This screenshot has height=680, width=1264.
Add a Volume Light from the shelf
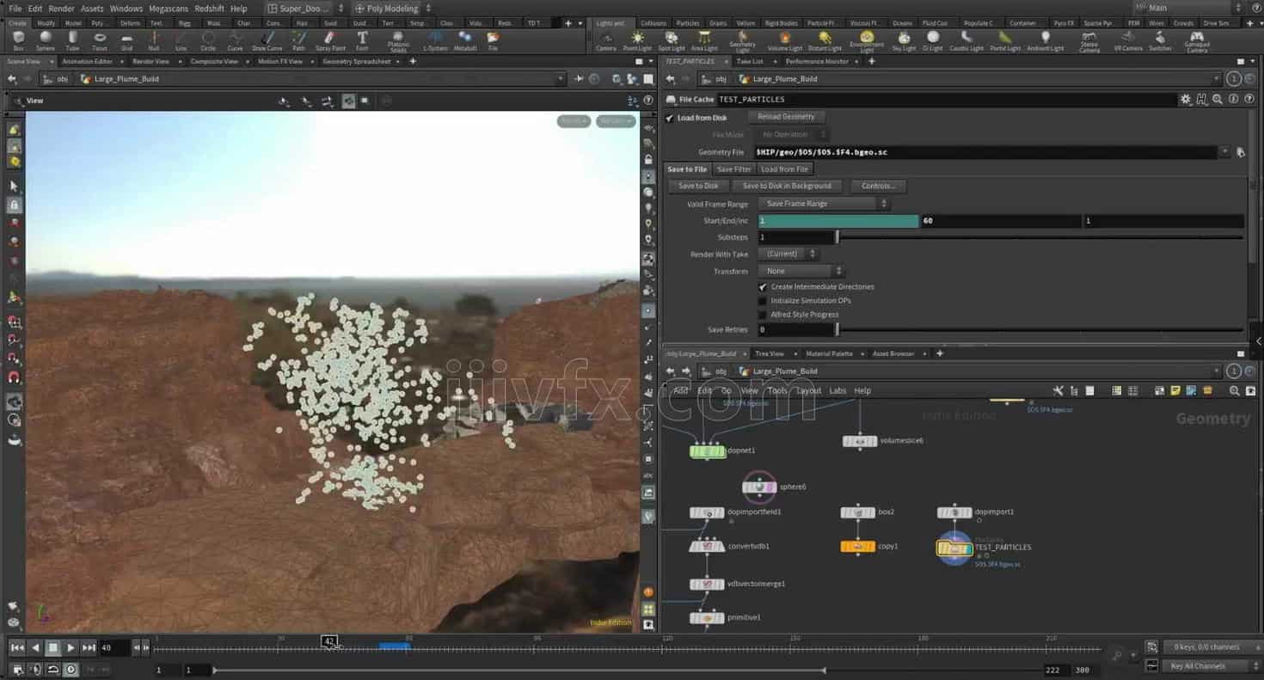pyautogui.click(x=784, y=40)
